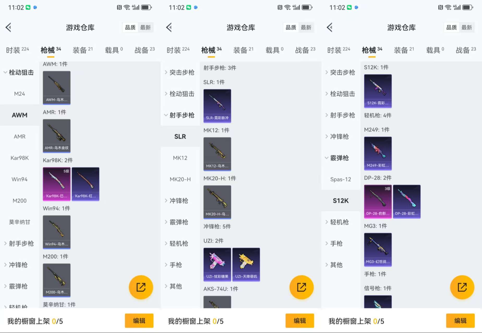Tap the orange share button in the middle screen

click(302, 287)
